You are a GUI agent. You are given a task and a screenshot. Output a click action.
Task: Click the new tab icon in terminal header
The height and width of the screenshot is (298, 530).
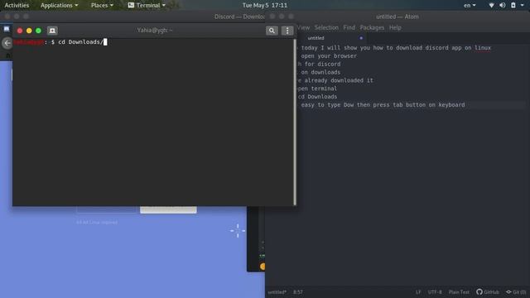[x=52, y=31]
